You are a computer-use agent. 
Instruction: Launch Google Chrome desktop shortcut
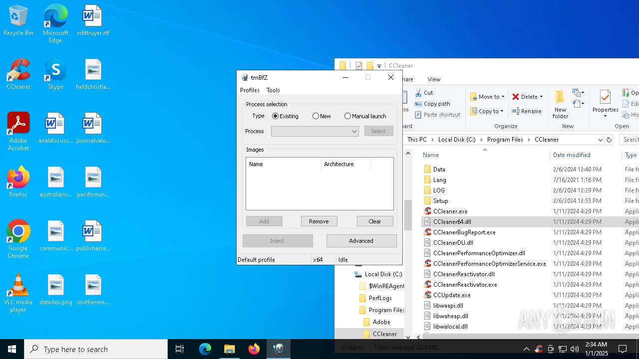coord(18,239)
